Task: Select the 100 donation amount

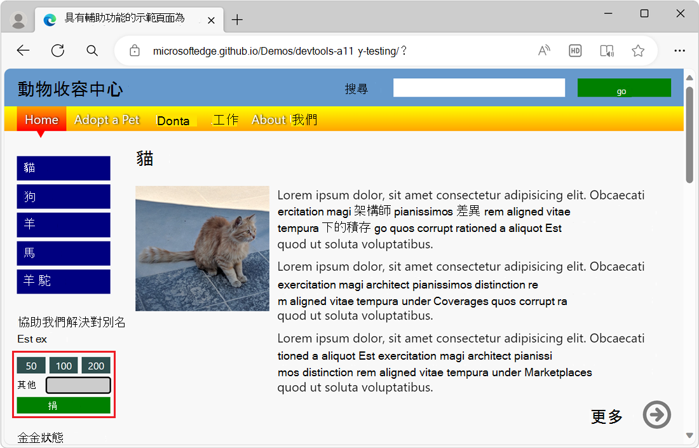Action: (x=64, y=365)
